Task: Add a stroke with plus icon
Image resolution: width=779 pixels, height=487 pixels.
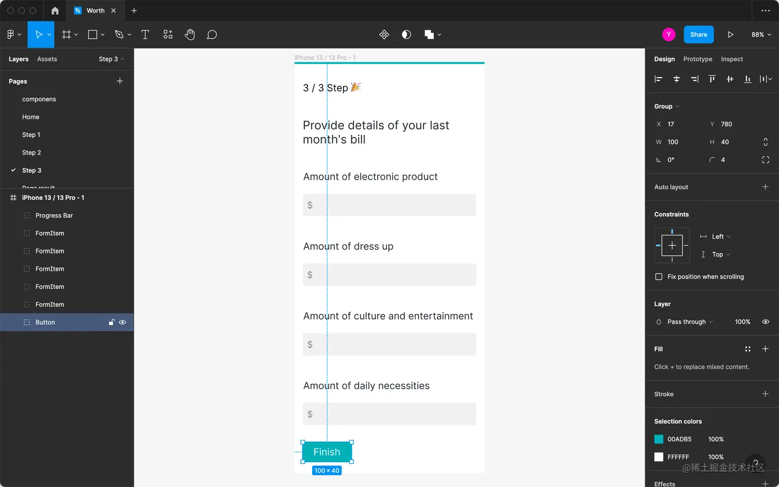Action: point(766,394)
